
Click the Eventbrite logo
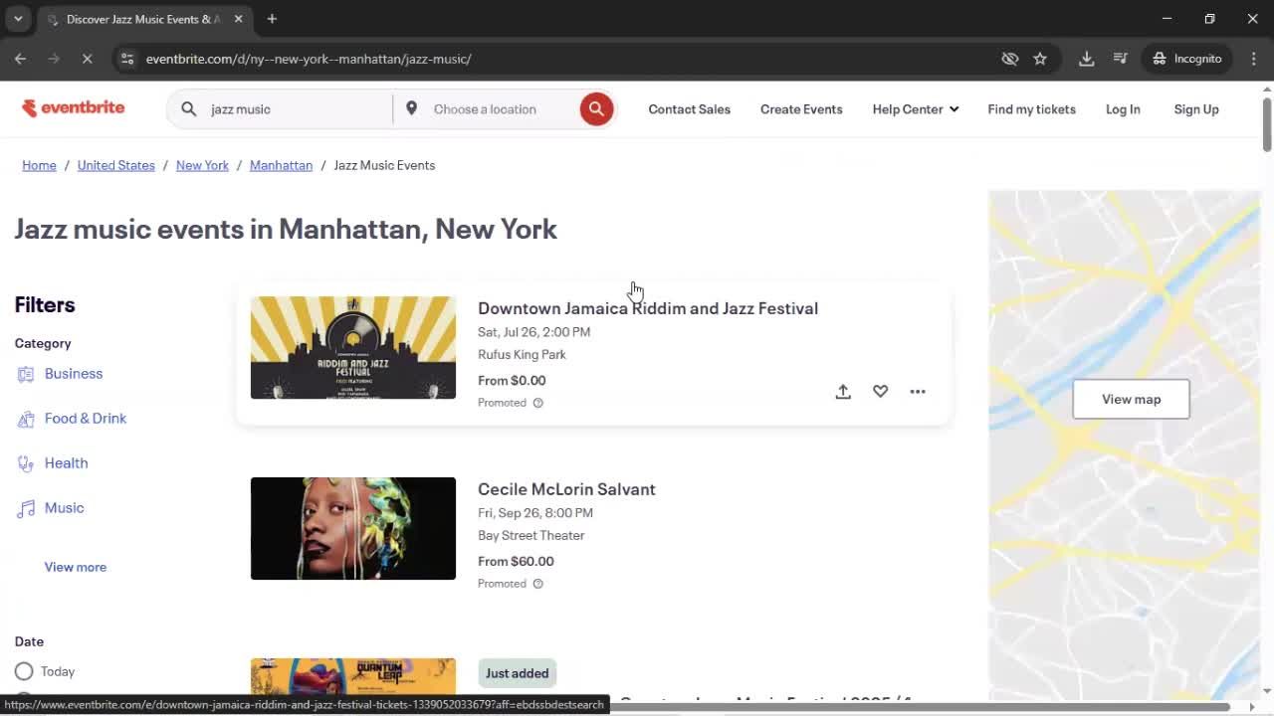pyautogui.click(x=74, y=108)
